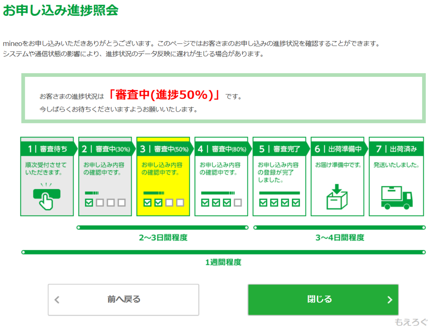
Task: Click the full progress bar in step 5 card
Action: tap(280, 193)
